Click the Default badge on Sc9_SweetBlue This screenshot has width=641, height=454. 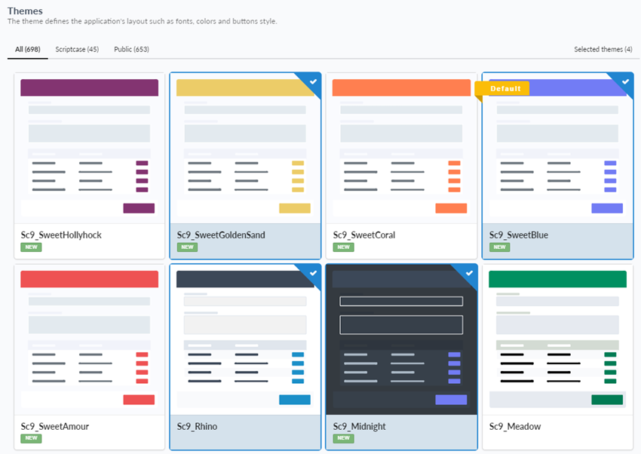[x=505, y=88]
